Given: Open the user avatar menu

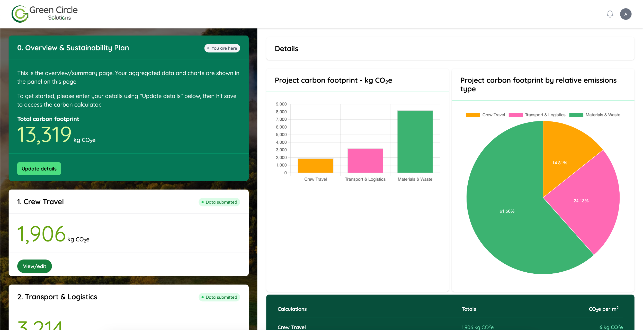Looking at the screenshot, I should (x=626, y=14).
